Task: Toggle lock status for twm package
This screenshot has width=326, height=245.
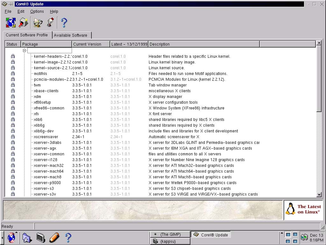Action: (x=13, y=85)
